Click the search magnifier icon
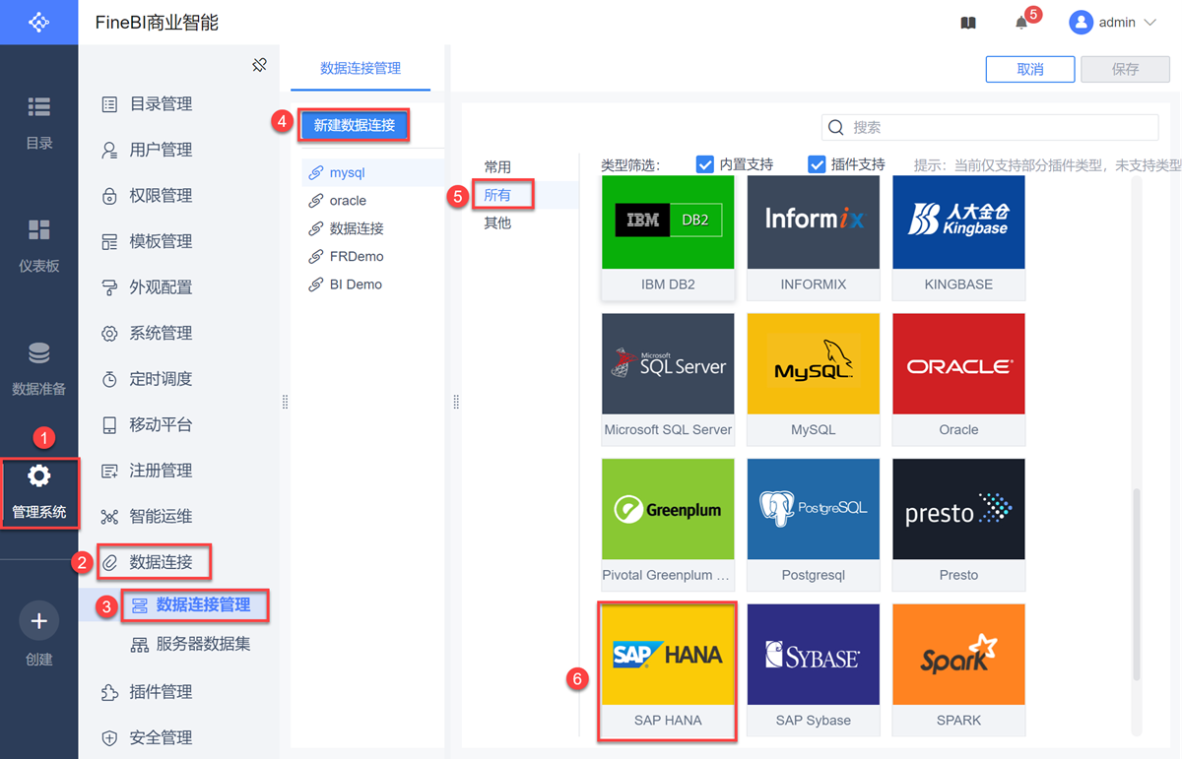 (836, 127)
